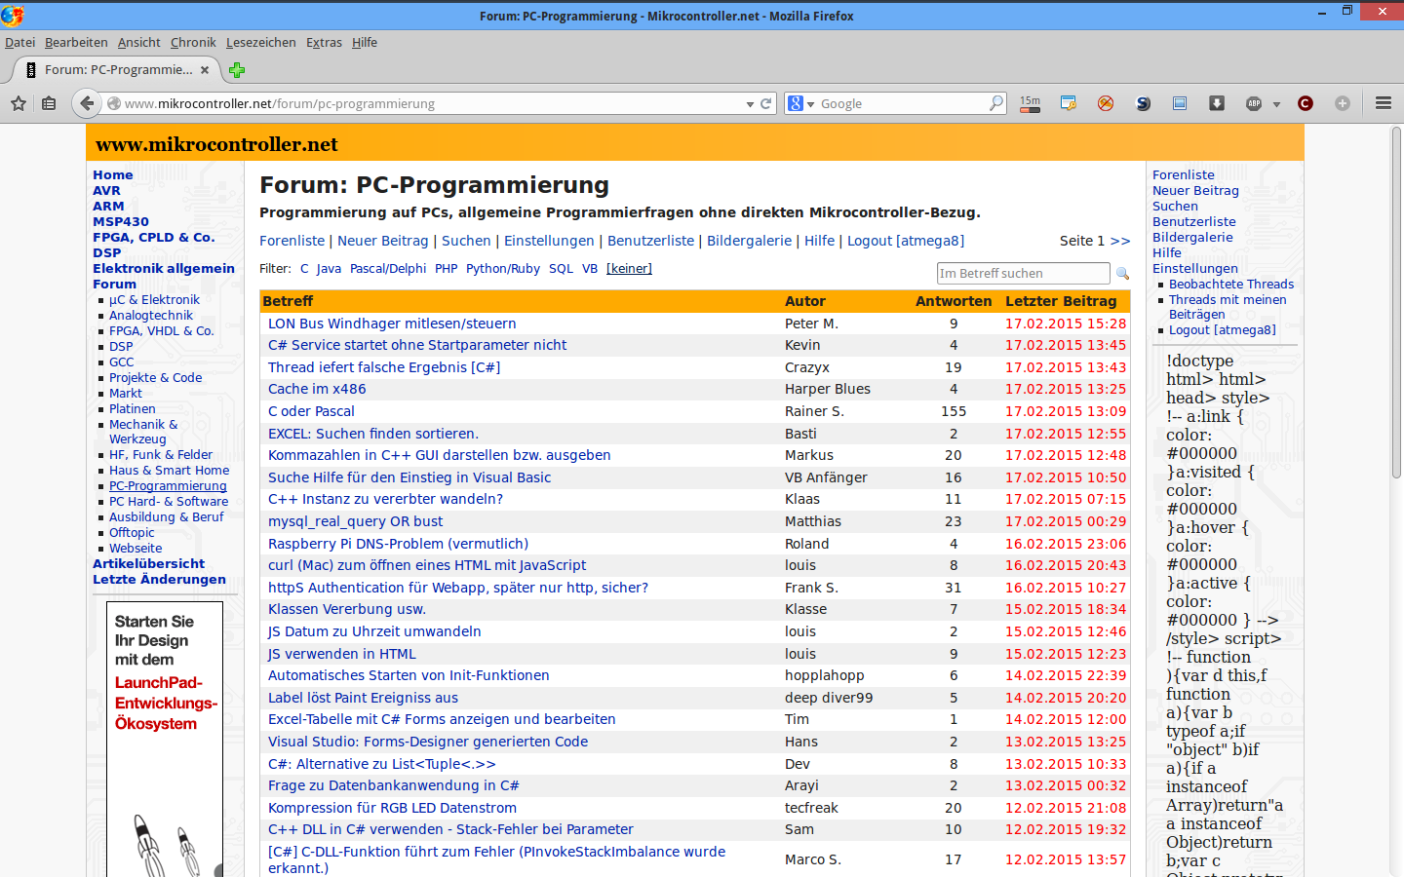This screenshot has width=1404, height=877.
Task: Go to next page with >> link
Action: pos(1120,241)
